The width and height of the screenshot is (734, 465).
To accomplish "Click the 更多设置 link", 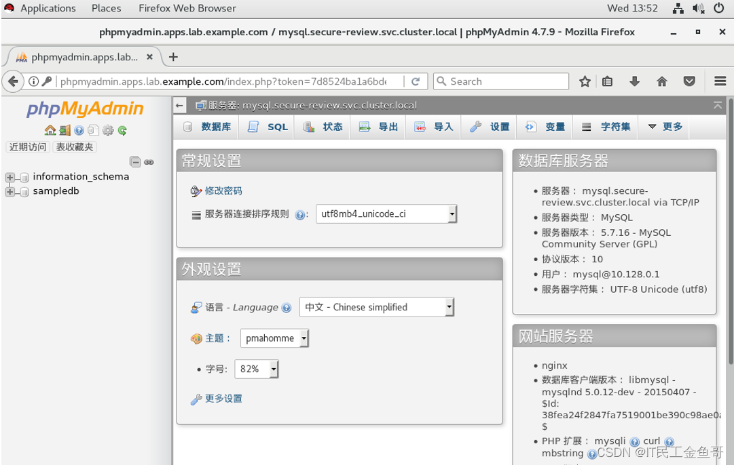I will tap(223, 399).
